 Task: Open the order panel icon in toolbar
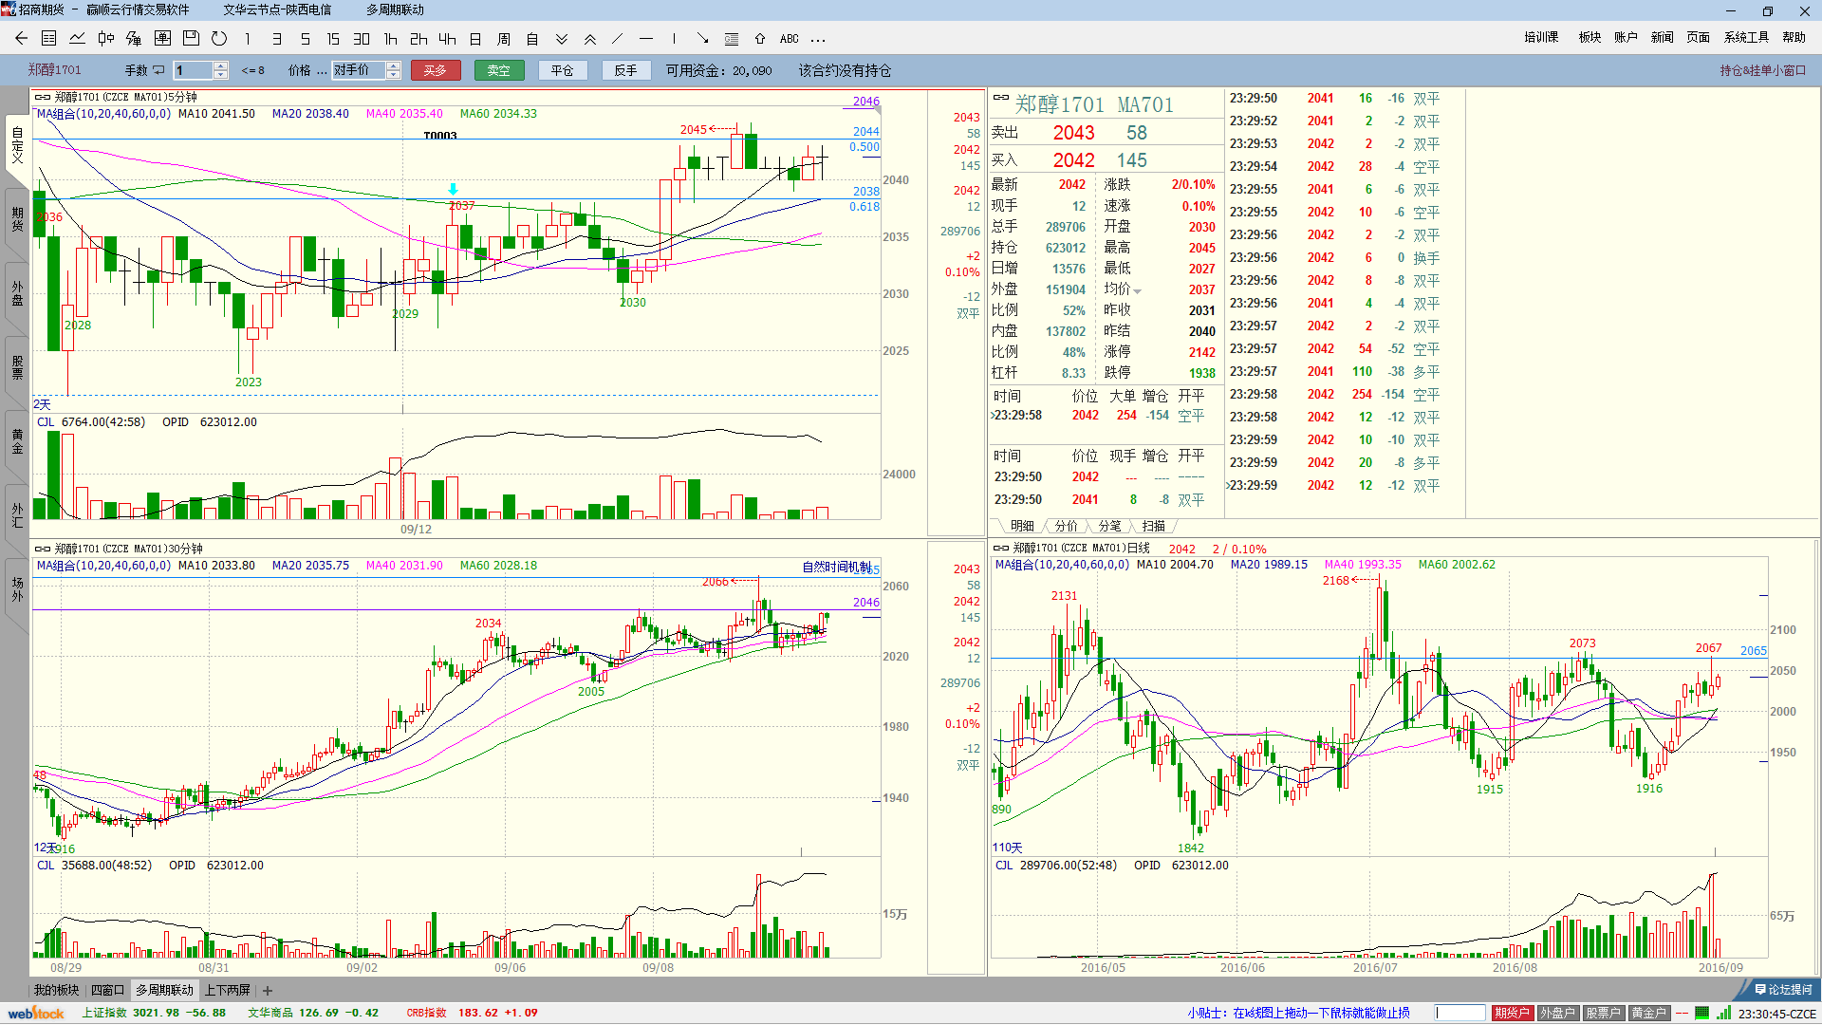click(162, 39)
